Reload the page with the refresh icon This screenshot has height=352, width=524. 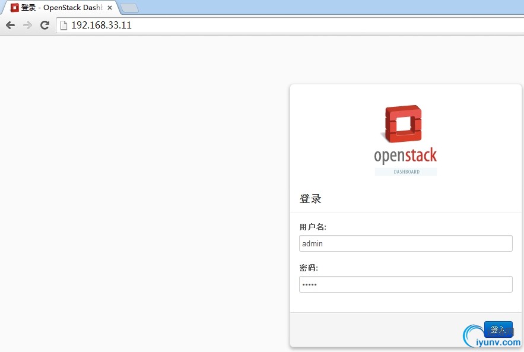coord(45,25)
